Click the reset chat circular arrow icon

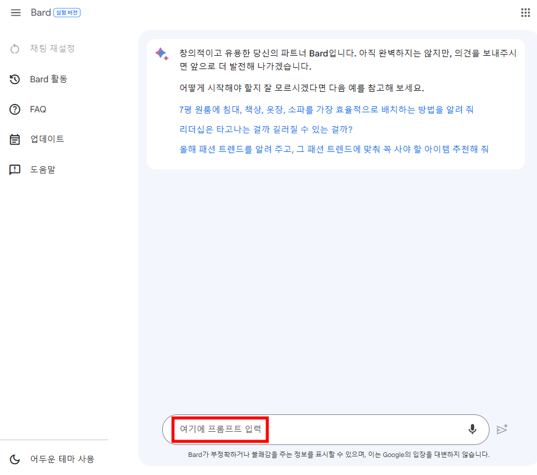15,49
